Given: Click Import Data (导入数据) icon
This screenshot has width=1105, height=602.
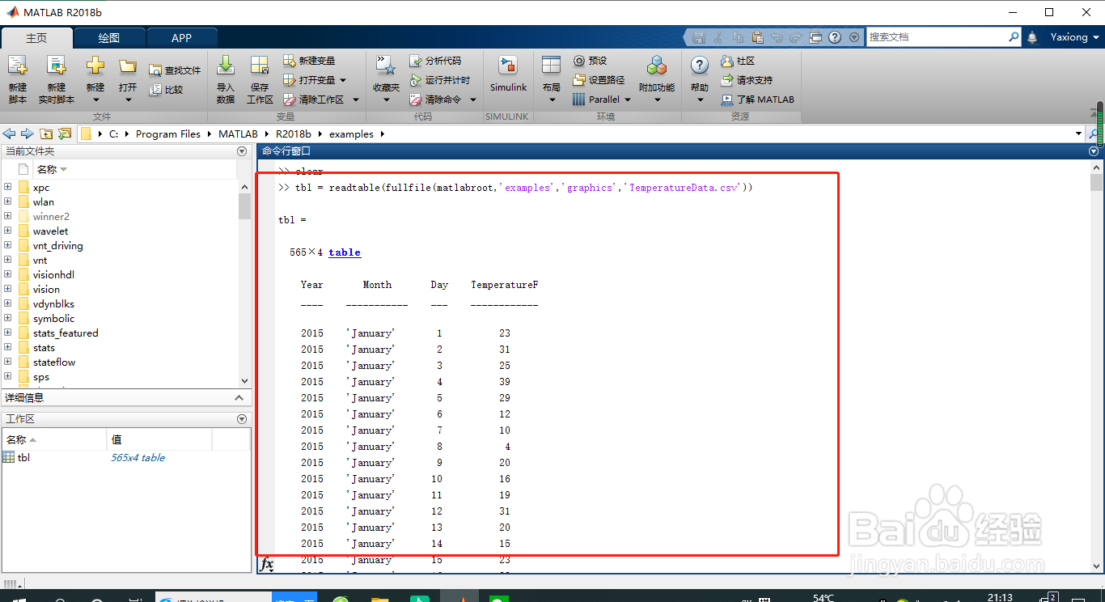Looking at the screenshot, I should pos(226,66).
